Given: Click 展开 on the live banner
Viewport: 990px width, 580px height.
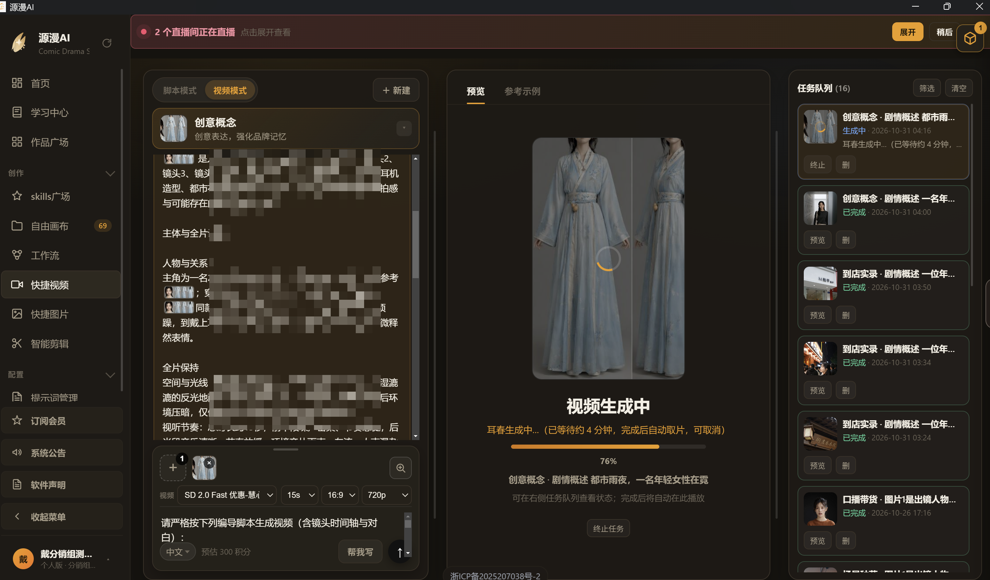Looking at the screenshot, I should click(908, 32).
